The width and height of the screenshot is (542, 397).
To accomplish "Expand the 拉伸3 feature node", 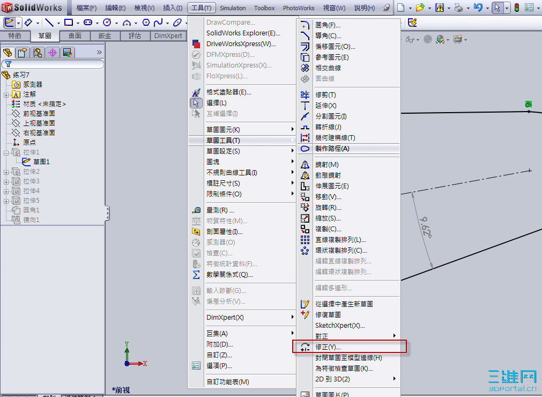I will point(6,181).
